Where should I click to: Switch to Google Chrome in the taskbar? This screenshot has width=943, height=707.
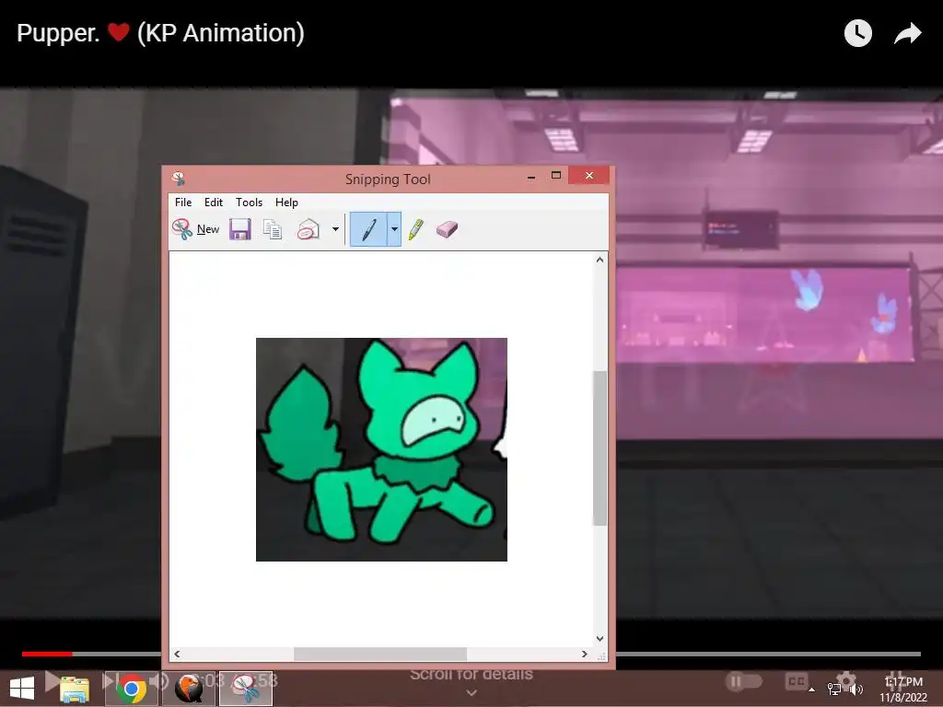pyautogui.click(x=131, y=689)
